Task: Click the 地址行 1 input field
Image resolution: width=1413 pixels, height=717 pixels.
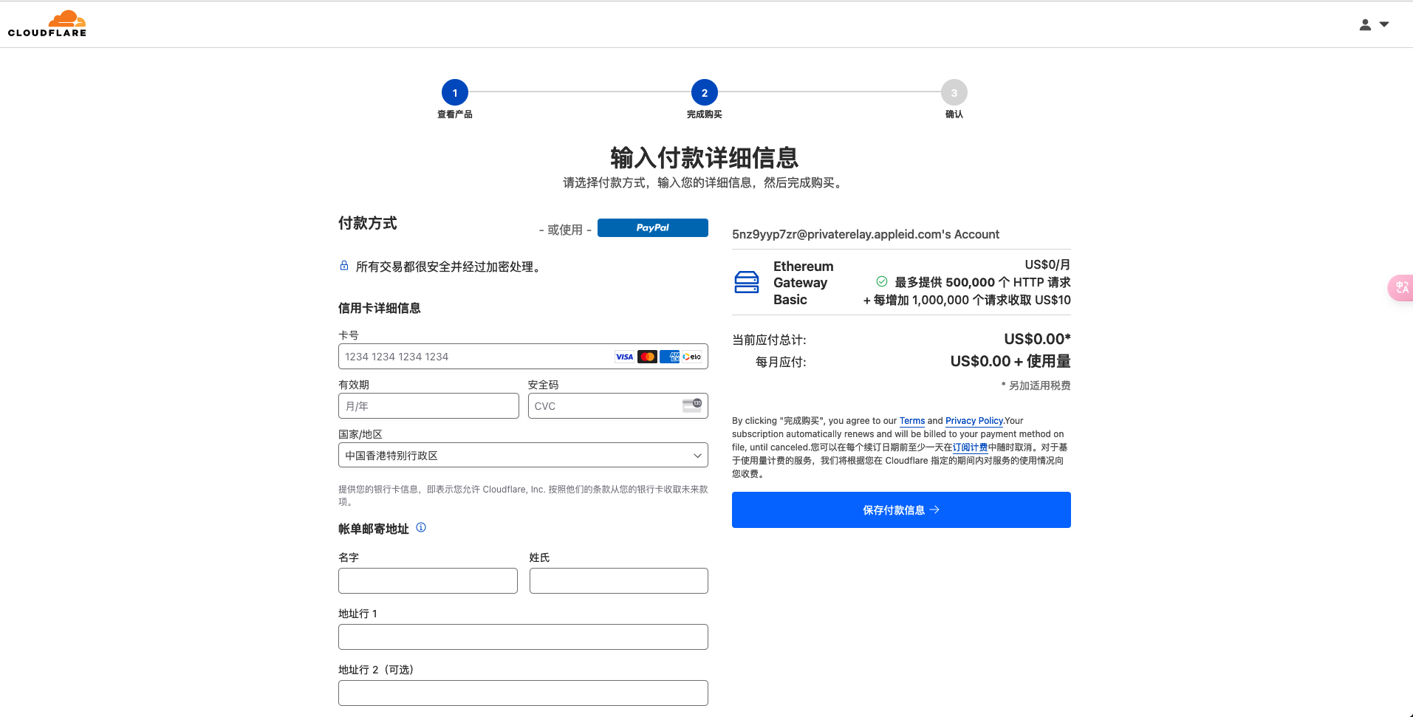Action: 523,637
